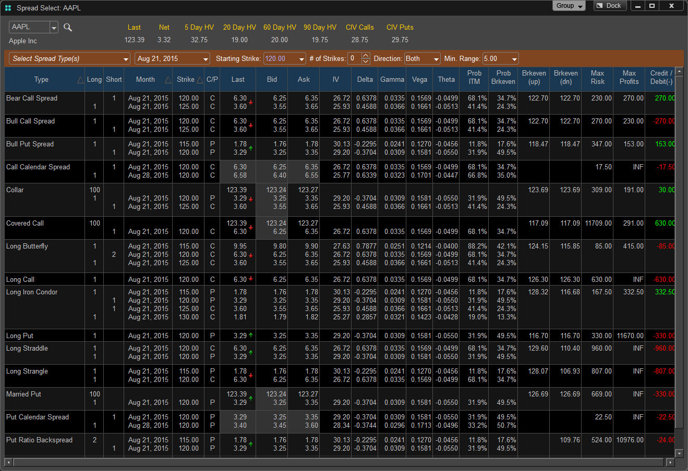Select the Long Straddle row
This screenshot has height=471, width=688.
tap(340, 353)
